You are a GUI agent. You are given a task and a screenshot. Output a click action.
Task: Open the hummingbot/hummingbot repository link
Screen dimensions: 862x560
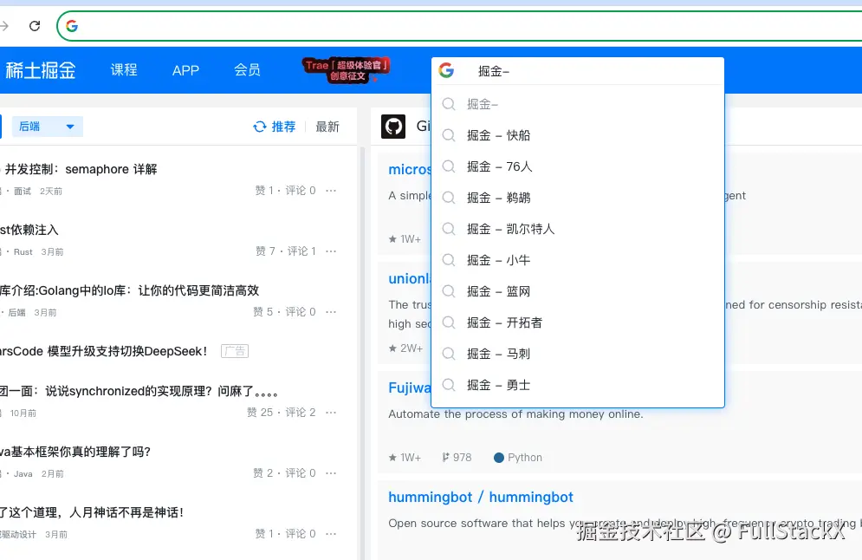coord(481,497)
